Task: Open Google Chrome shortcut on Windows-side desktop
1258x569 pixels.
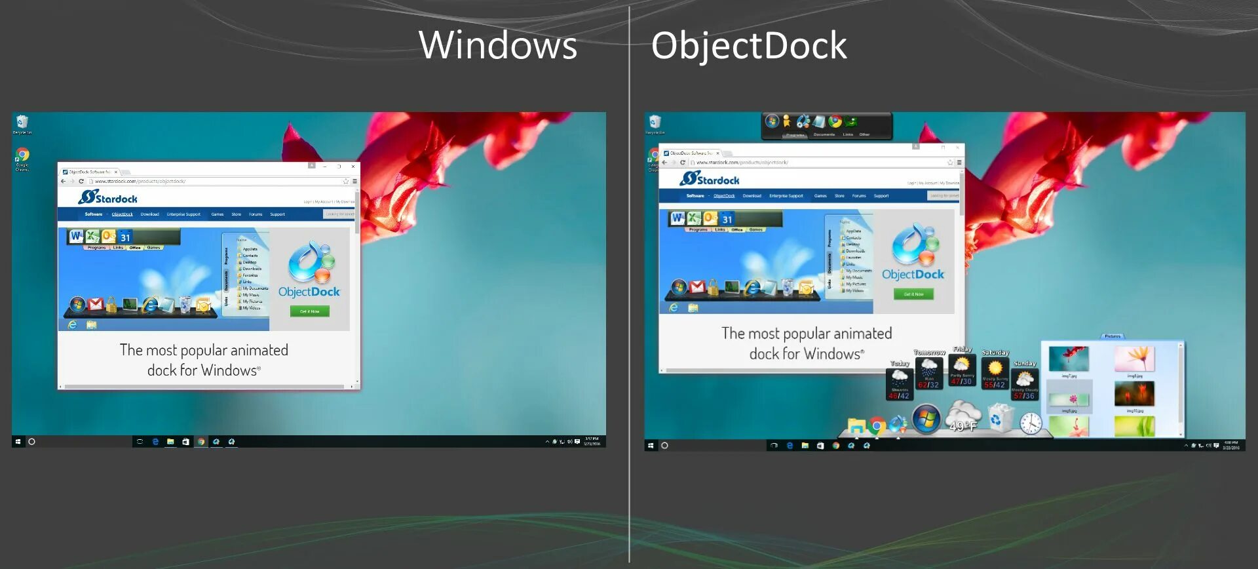Action: [x=22, y=159]
